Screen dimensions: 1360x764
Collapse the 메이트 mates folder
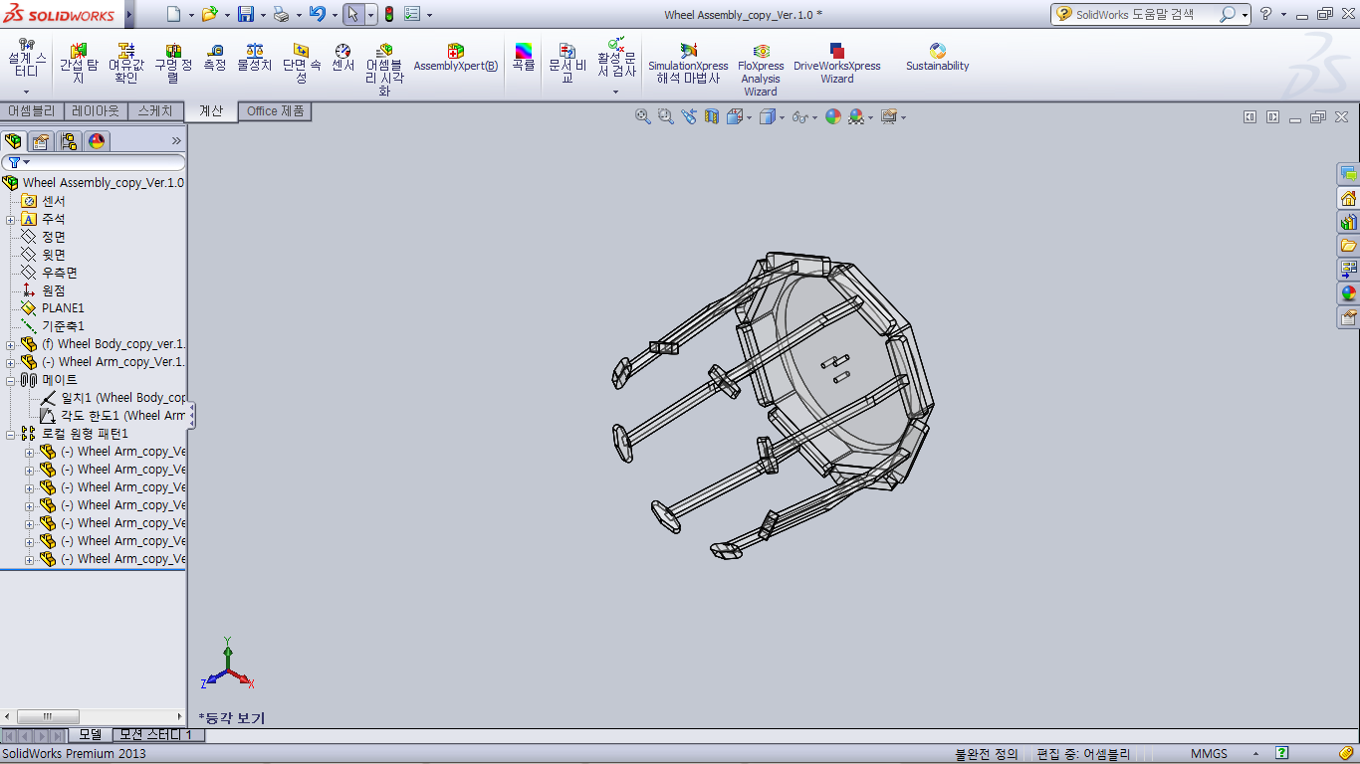[x=11, y=380]
